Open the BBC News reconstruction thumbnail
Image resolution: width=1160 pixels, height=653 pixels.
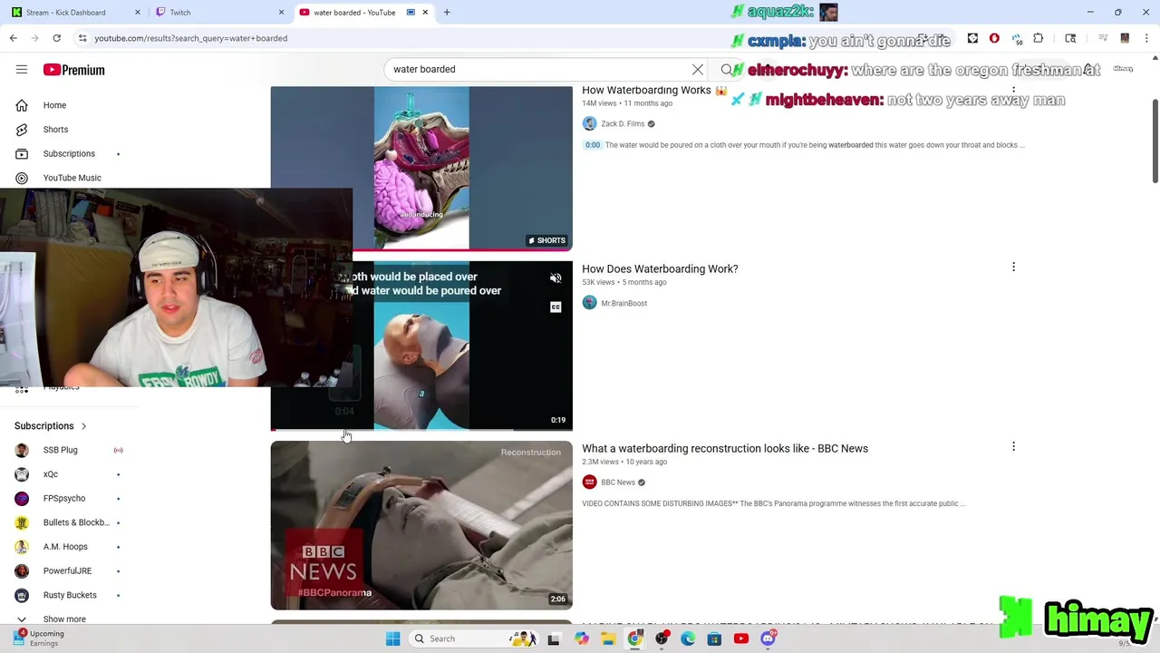(421, 525)
